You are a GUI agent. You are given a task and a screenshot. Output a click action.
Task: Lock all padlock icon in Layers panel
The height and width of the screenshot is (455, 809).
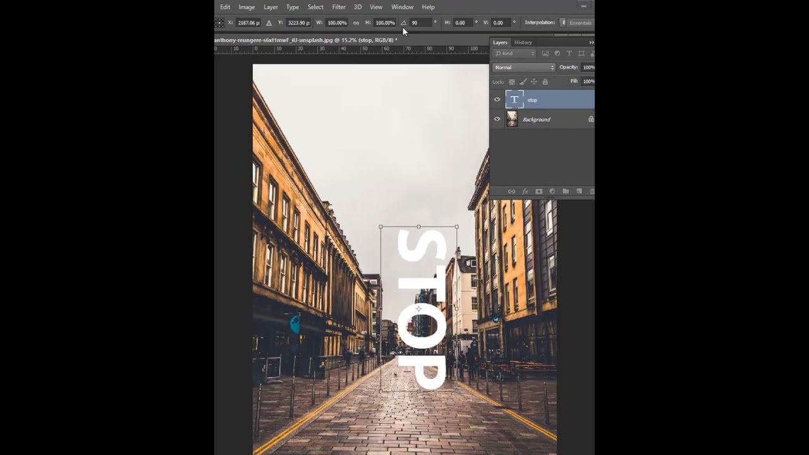545,82
